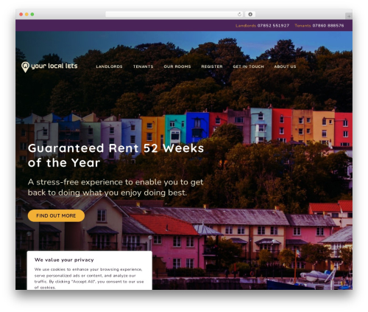
Task: Open the Landlords menu item
Action: coord(109,66)
